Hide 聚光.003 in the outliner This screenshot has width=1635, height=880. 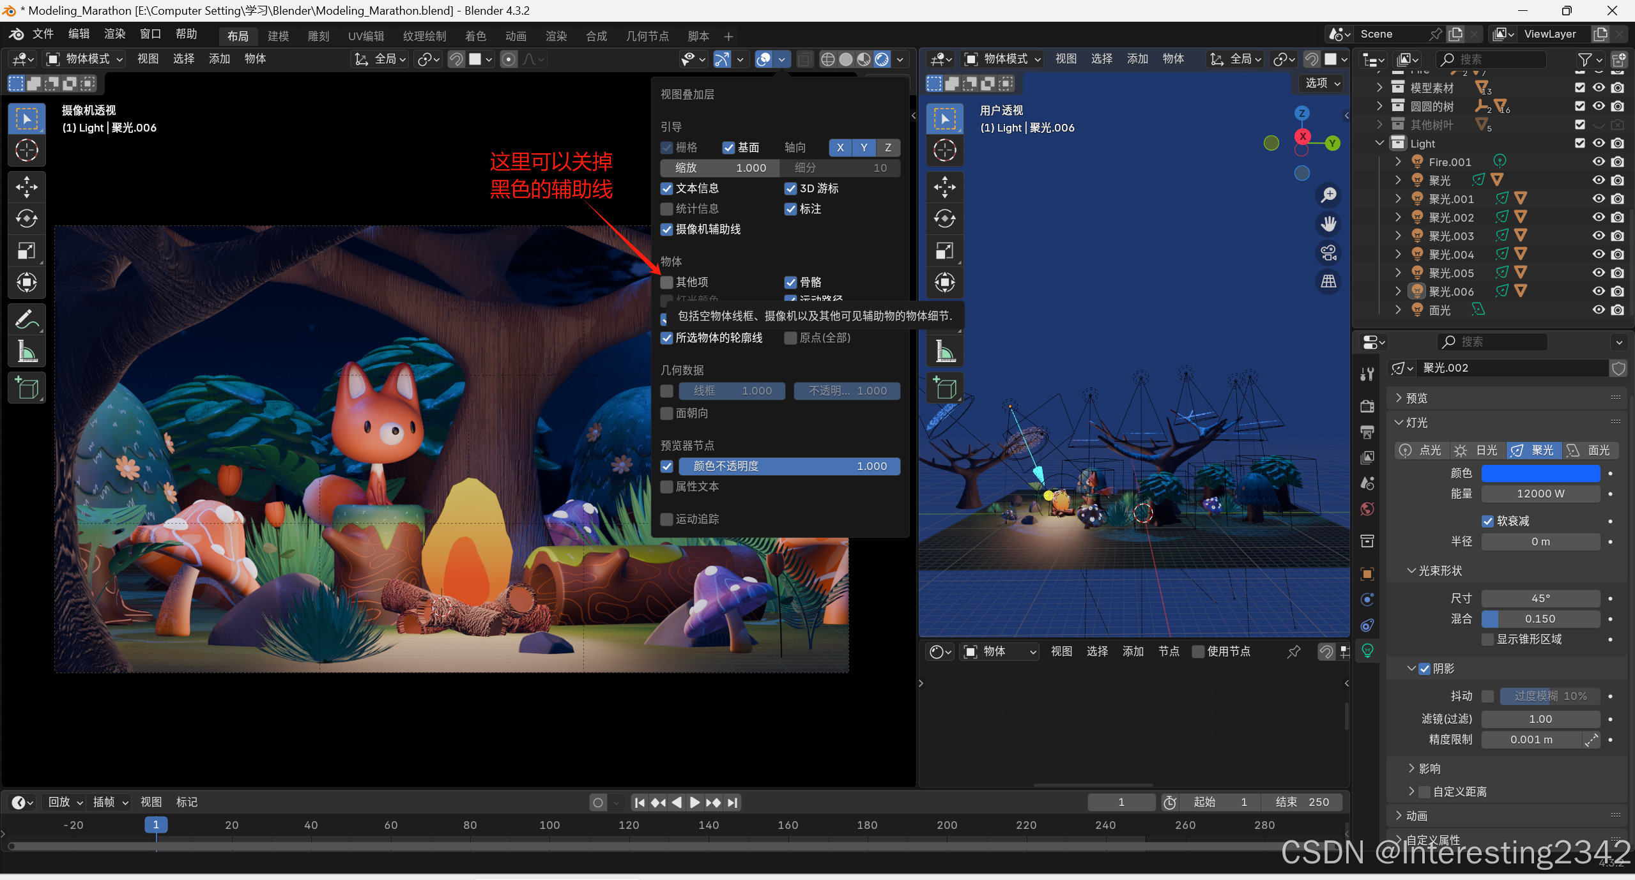[x=1599, y=236]
